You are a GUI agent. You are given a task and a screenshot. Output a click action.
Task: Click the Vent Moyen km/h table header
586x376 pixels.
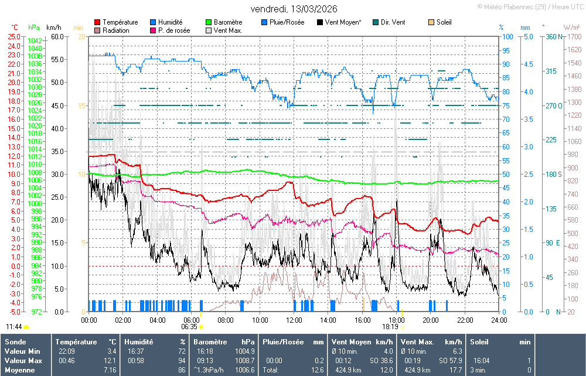click(x=362, y=341)
